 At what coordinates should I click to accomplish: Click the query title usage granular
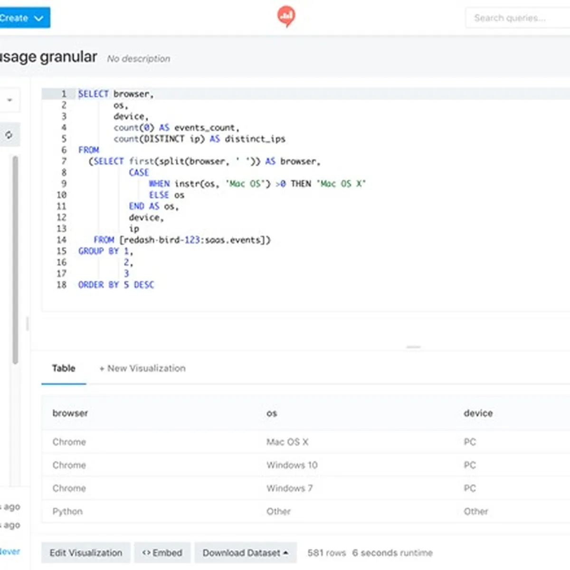pyautogui.click(x=48, y=57)
